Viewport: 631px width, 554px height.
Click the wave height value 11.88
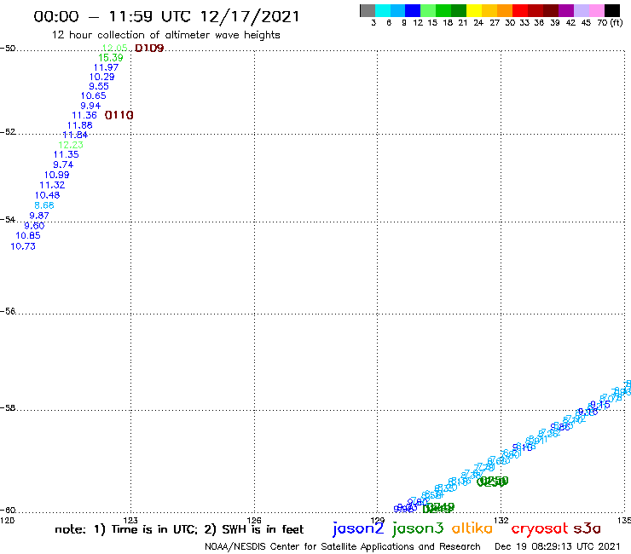79,125
